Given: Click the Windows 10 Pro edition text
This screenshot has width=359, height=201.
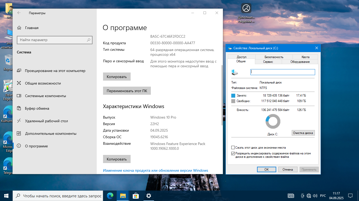Looking at the screenshot, I should (x=163, y=117).
